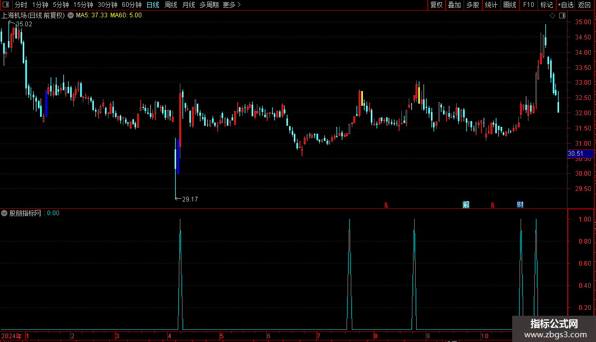Open F10 company information
This screenshot has width=596, height=342.
coord(528,5)
